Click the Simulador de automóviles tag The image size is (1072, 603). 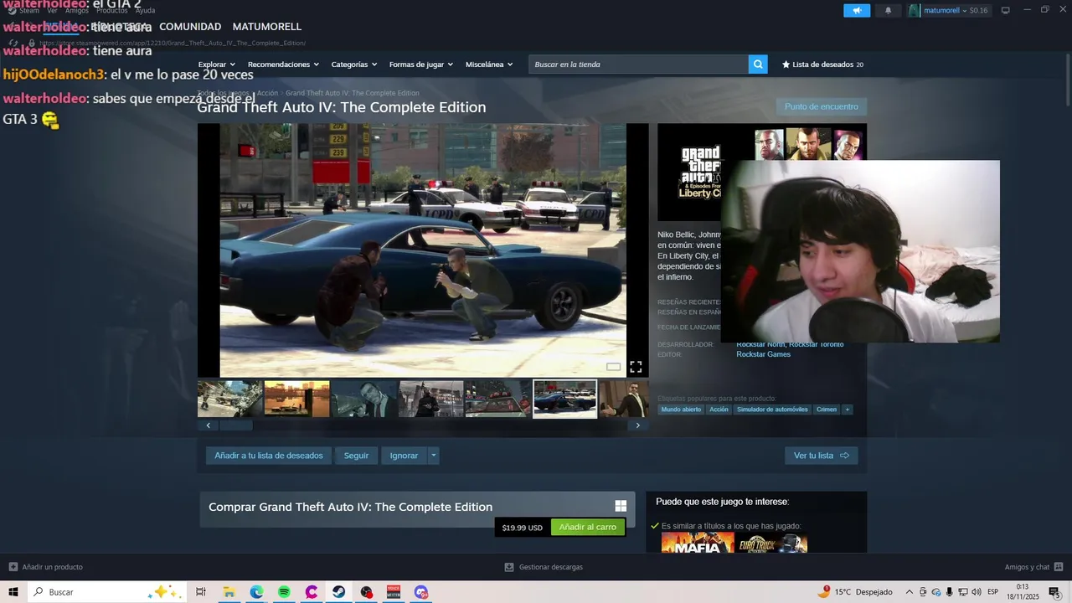pyautogui.click(x=772, y=410)
